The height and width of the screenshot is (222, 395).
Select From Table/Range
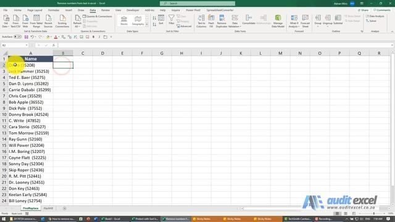[36, 21]
